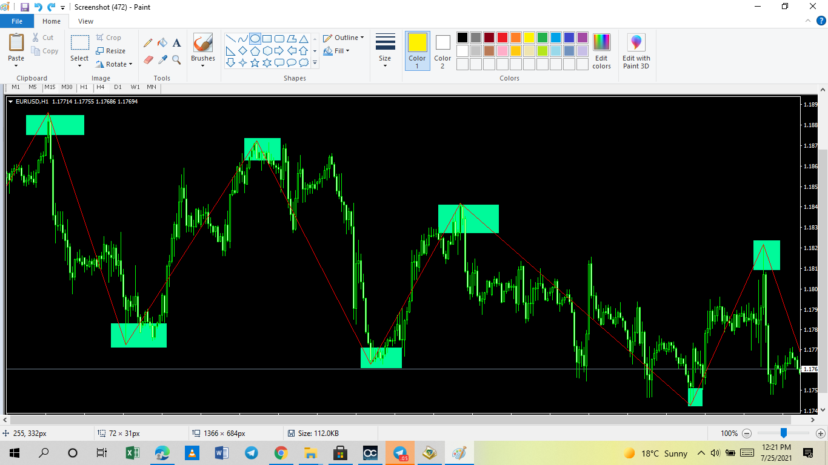828x465 pixels.
Task: Pick the red color swatch
Action: coord(502,38)
